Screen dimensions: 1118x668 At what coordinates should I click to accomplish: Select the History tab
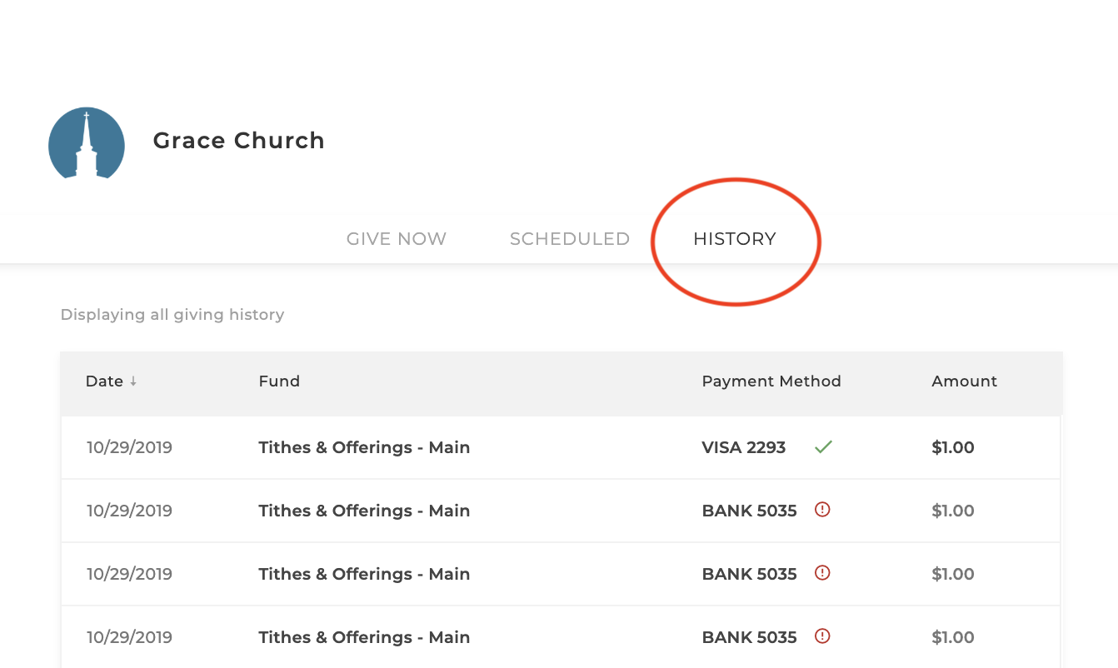click(x=734, y=239)
